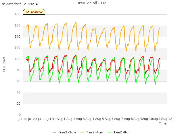Click the y-axis label 0
Viewport: 184px width, 138px height.
[x=20, y=115]
